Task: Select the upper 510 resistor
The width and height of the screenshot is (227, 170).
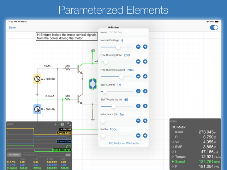Action: click(x=67, y=69)
